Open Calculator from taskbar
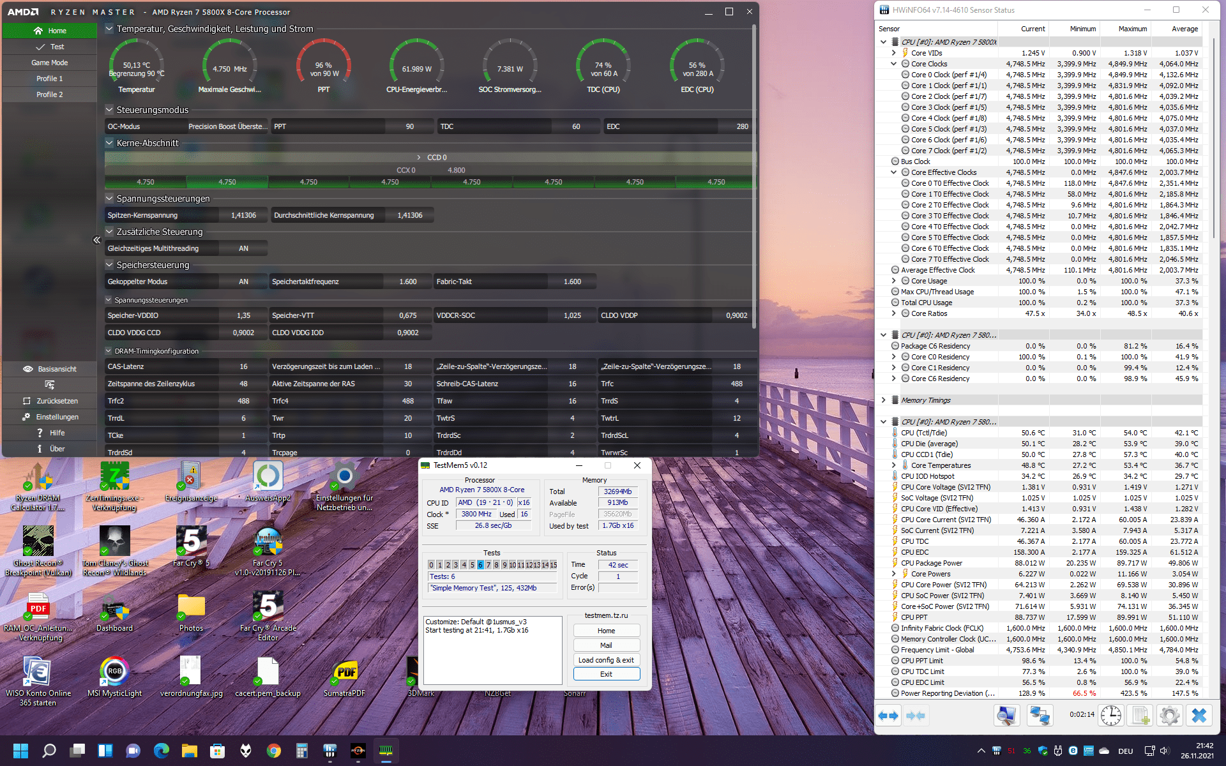The height and width of the screenshot is (766, 1226). coord(302,751)
